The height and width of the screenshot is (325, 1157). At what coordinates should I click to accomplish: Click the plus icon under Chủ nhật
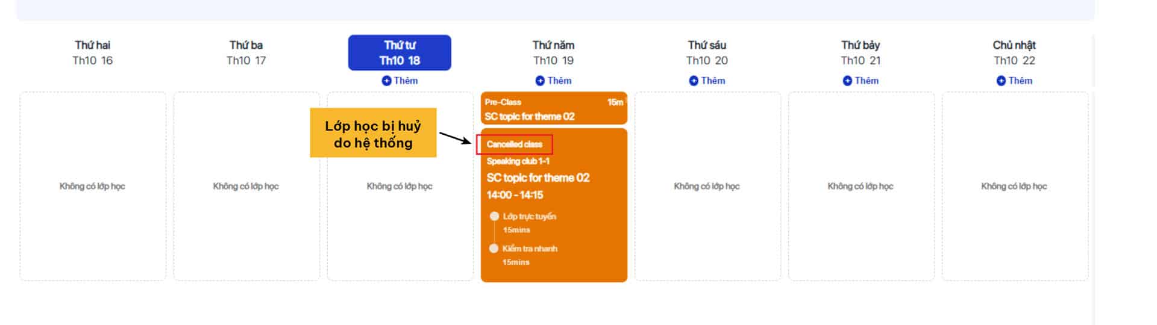click(x=1001, y=81)
